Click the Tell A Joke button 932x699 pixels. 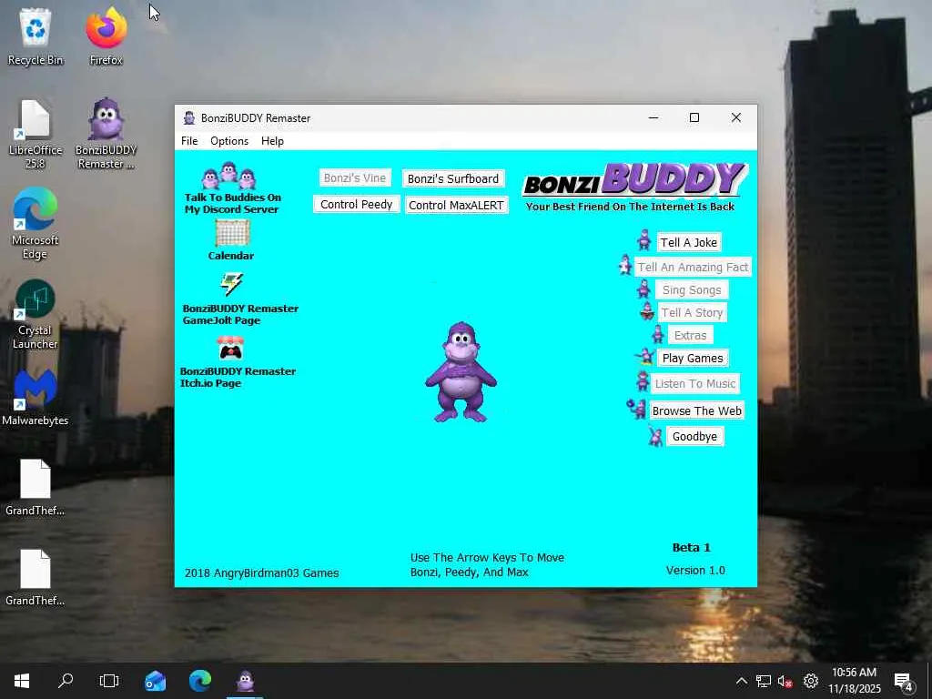tap(689, 242)
